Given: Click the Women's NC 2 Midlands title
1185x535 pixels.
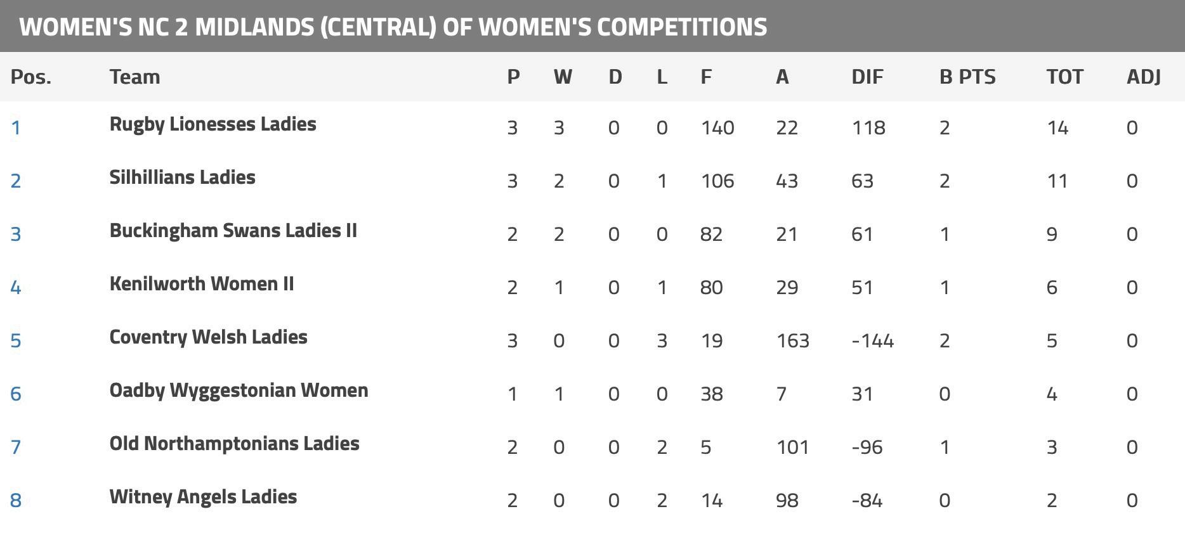Looking at the screenshot, I should (393, 27).
